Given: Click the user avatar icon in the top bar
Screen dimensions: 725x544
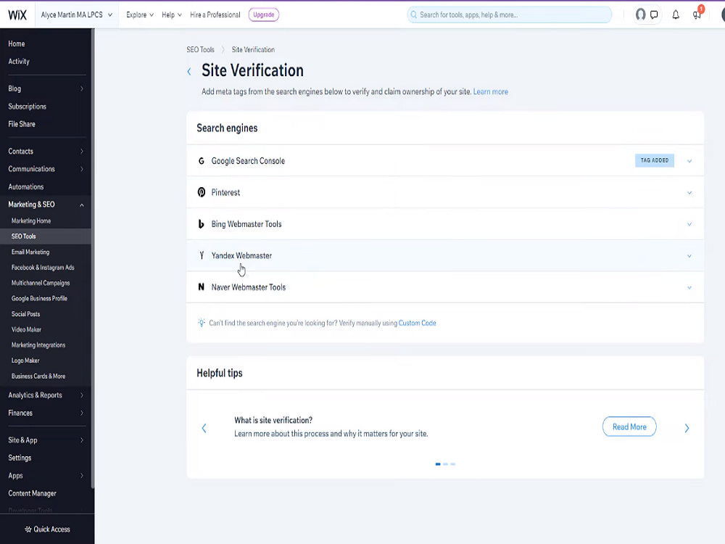Looking at the screenshot, I should (640, 15).
